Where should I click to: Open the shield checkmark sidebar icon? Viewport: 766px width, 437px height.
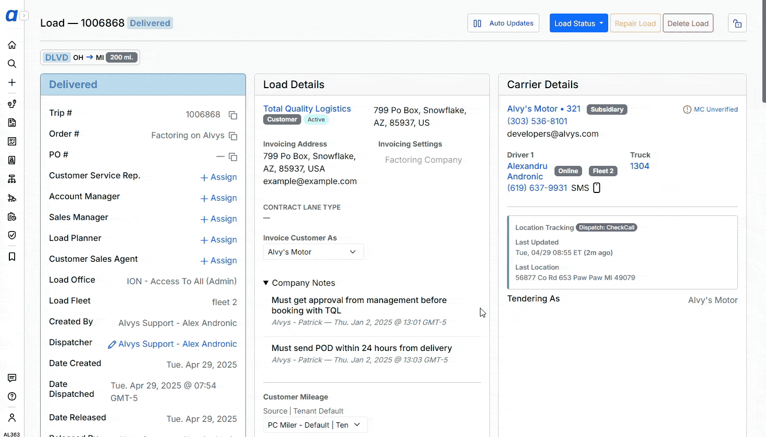click(12, 235)
